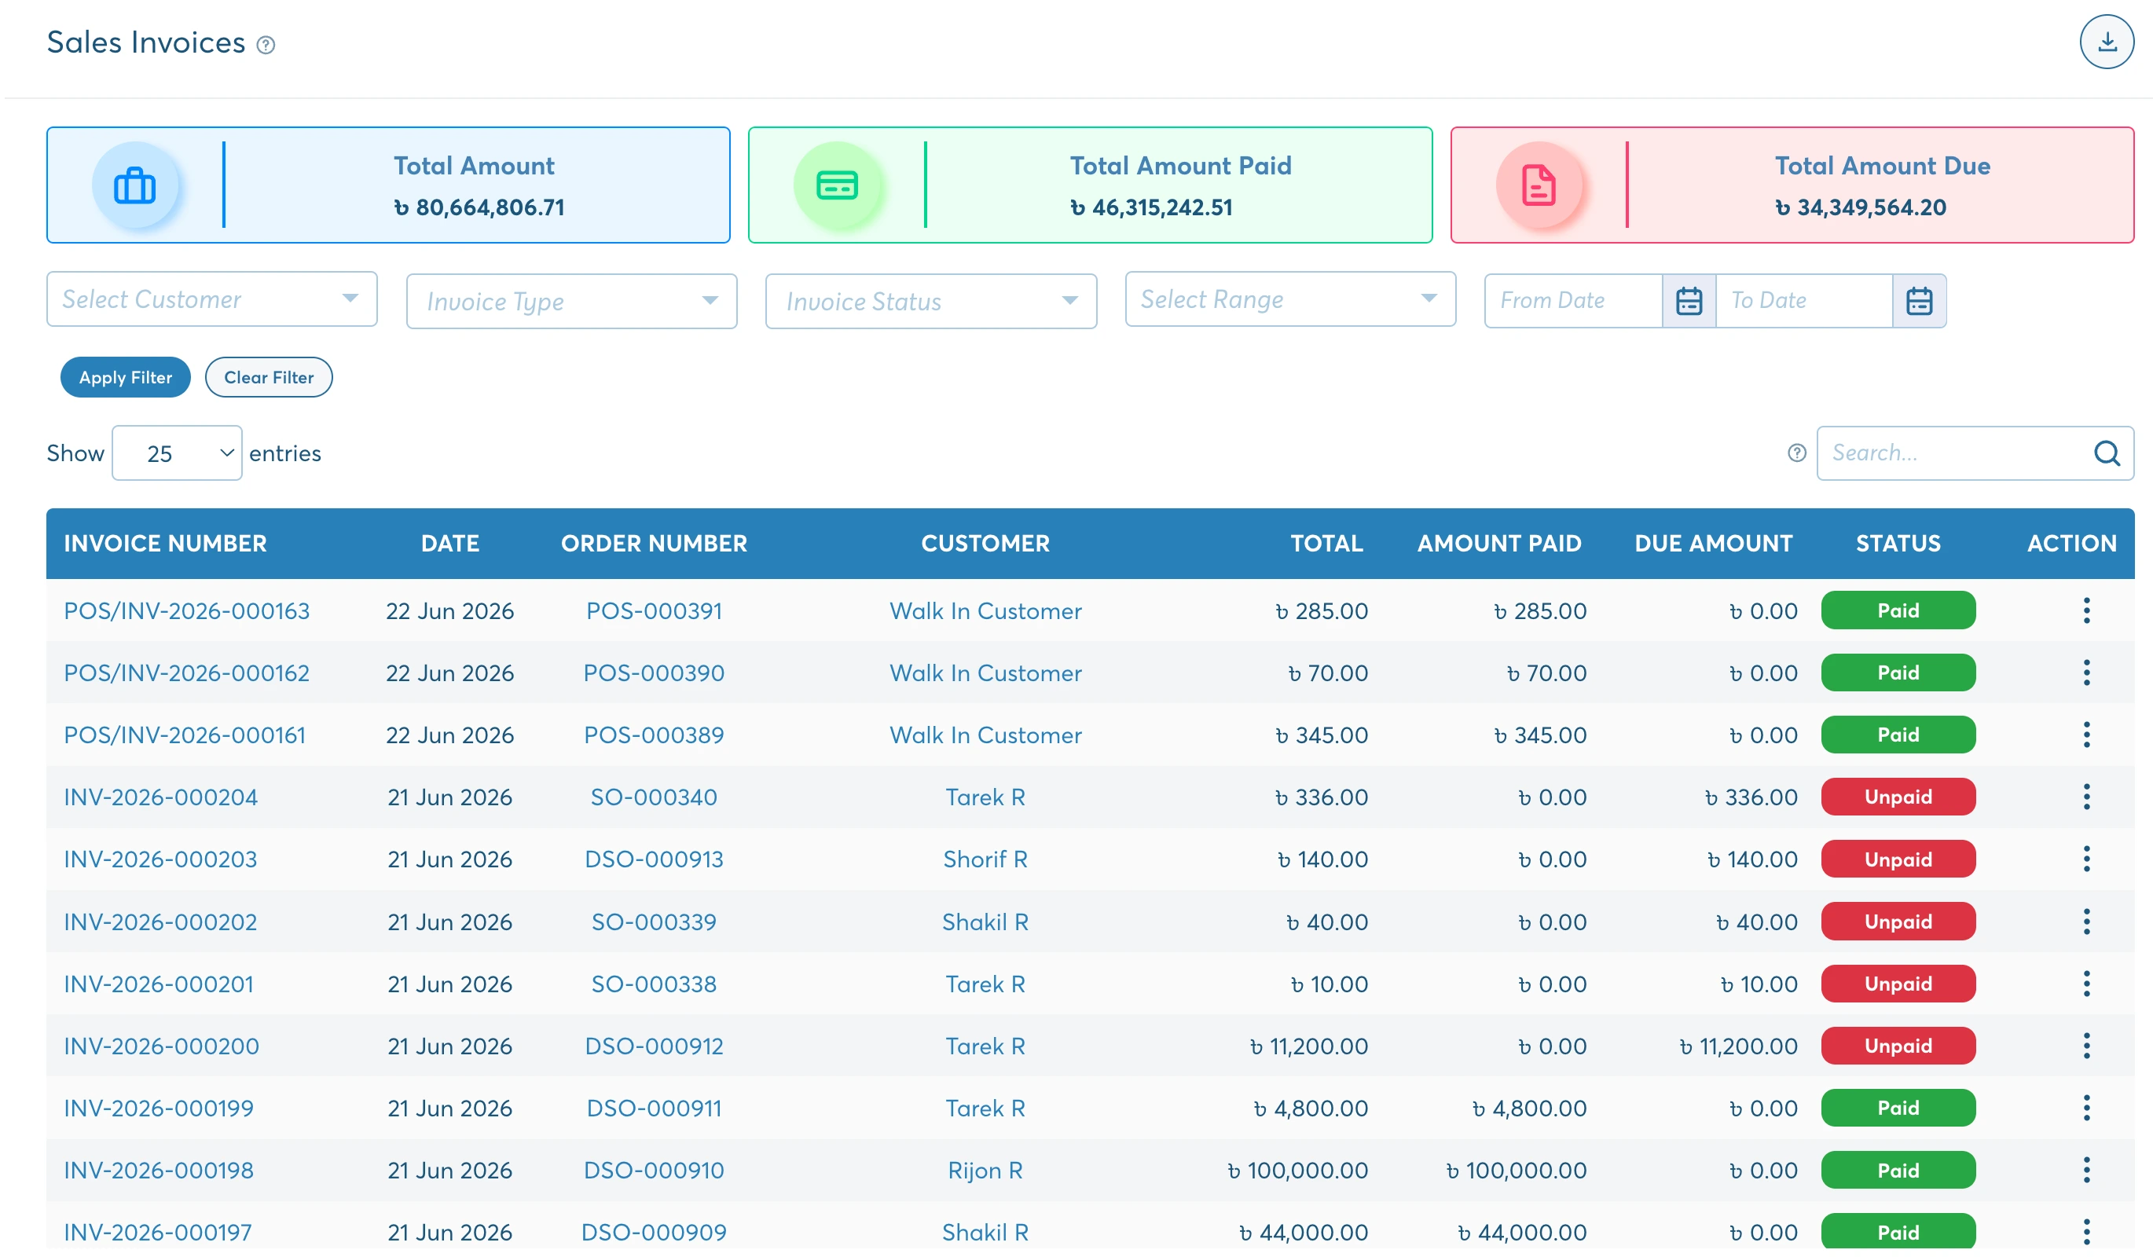Click the Clear Filter button

(x=268, y=377)
